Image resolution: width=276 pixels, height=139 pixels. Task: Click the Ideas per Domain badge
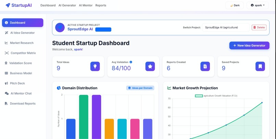click(140, 88)
